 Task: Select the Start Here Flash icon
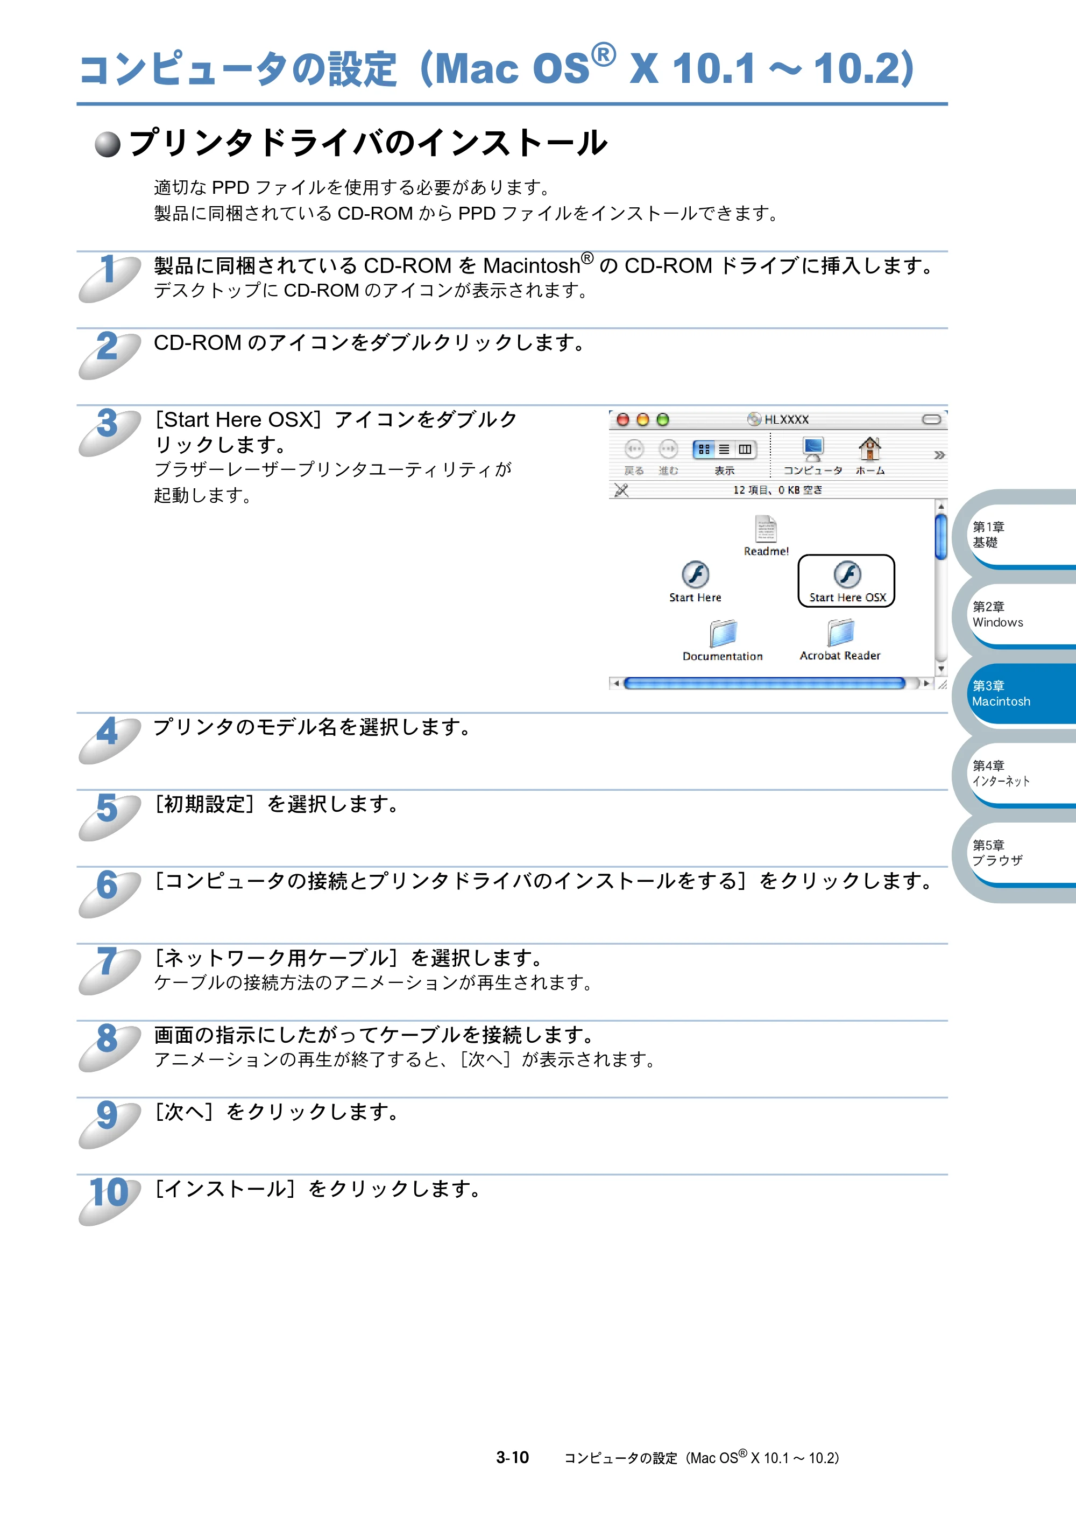695,575
